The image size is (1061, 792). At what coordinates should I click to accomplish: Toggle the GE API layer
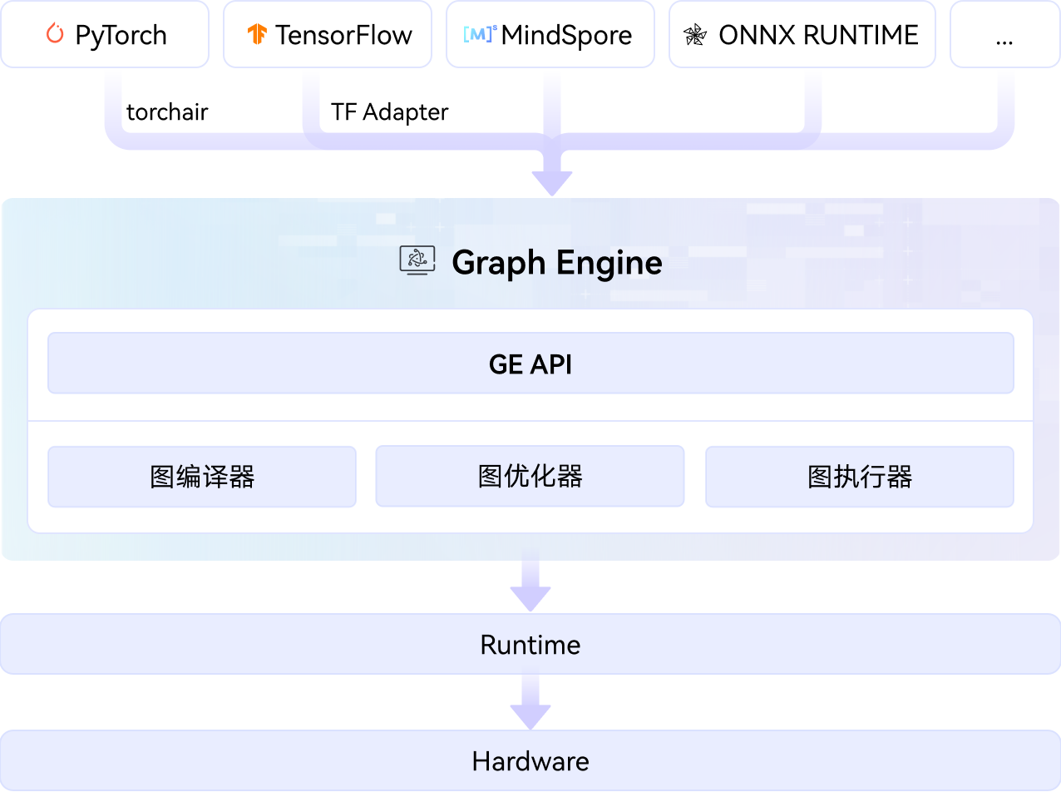tap(530, 363)
